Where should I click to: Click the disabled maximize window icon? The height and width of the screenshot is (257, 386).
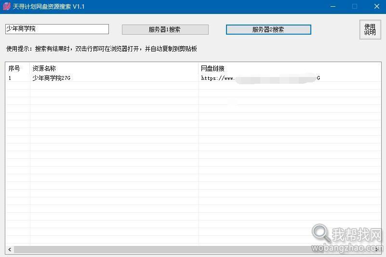point(355,6)
